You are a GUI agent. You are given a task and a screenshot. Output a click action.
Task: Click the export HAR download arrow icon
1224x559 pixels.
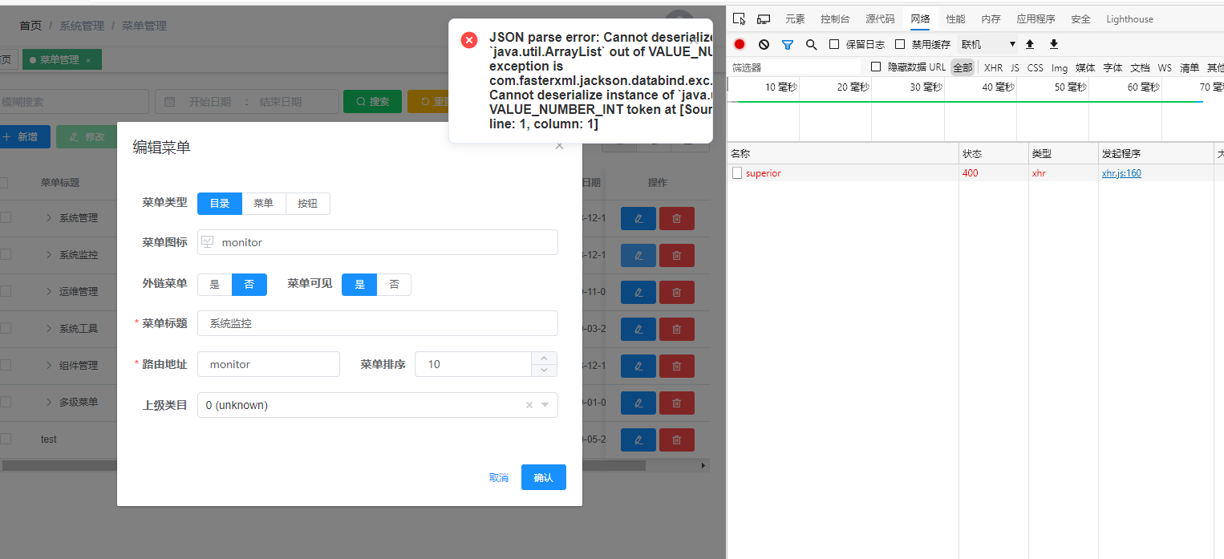click(x=1054, y=44)
